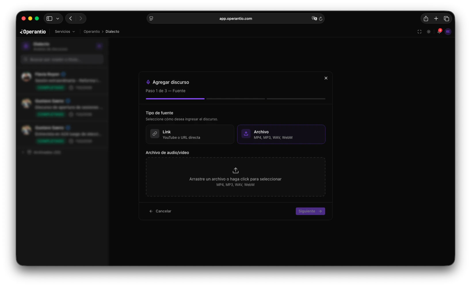The height and width of the screenshot is (287, 471).
Task: Open the notifications bell
Action: pyautogui.click(x=439, y=32)
